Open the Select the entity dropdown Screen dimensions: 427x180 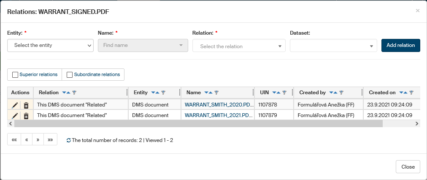(51, 45)
